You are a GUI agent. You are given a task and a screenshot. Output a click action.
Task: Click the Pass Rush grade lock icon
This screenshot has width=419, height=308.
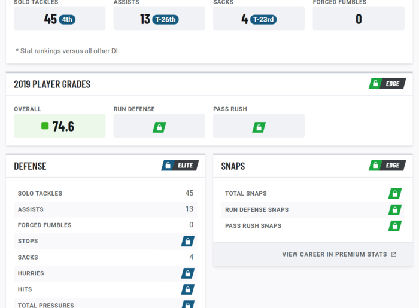tap(259, 127)
